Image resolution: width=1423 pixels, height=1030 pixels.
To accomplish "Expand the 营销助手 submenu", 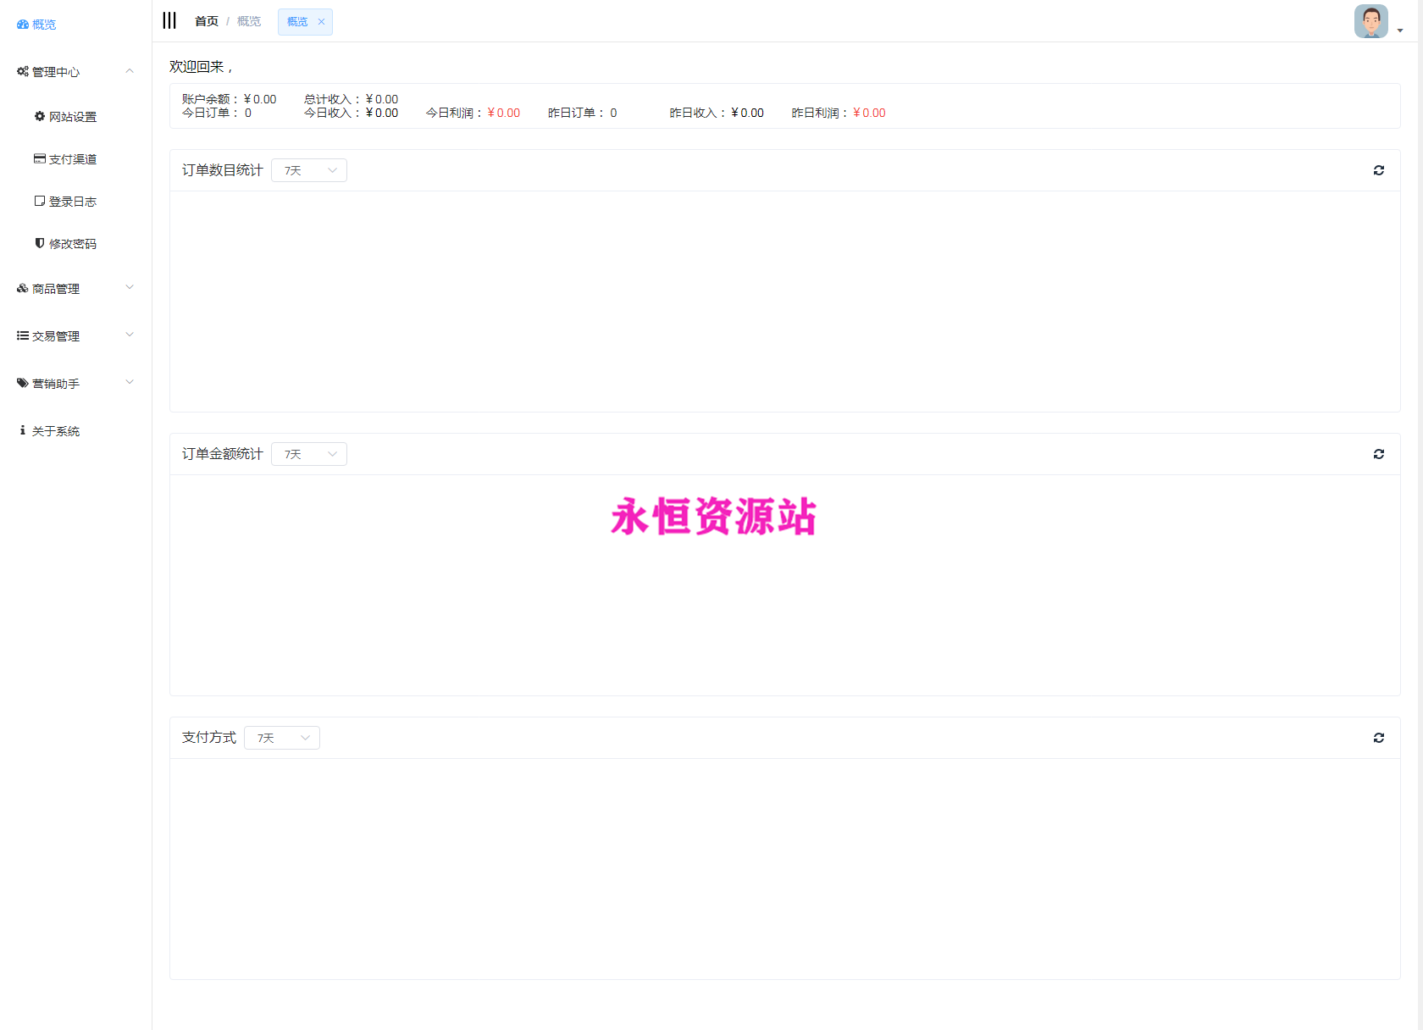I will point(130,383).
